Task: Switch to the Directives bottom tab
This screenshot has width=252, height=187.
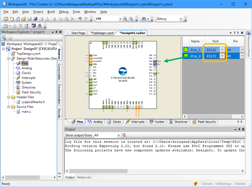Action: [178, 122]
